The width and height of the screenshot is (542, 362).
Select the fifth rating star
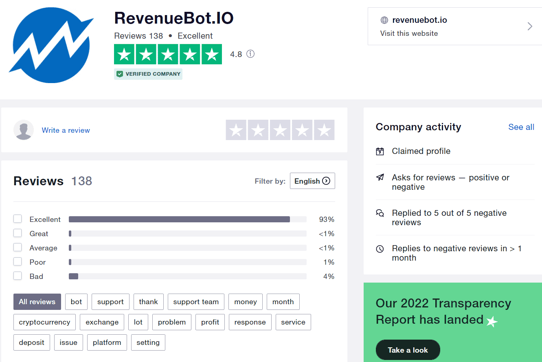click(x=324, y=130)
